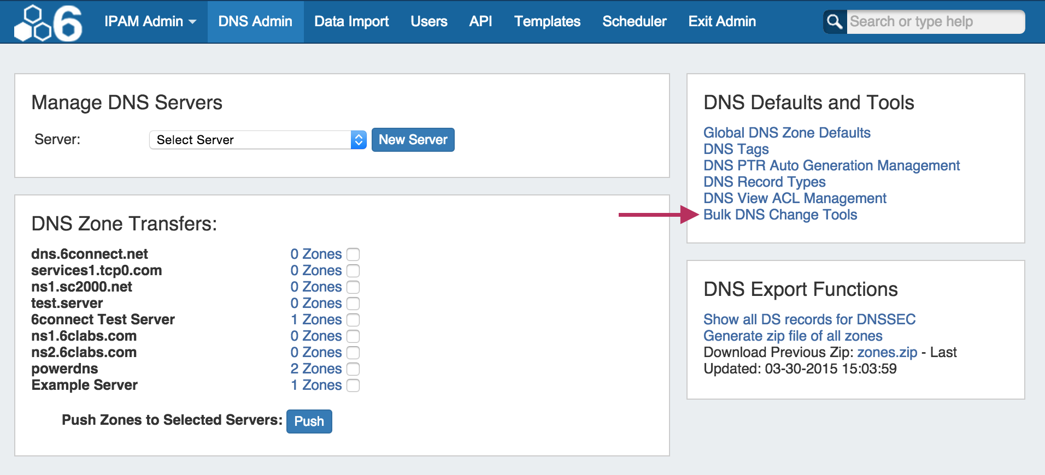Tick the dns.6connect.net zone checkbox

(354, 254)
